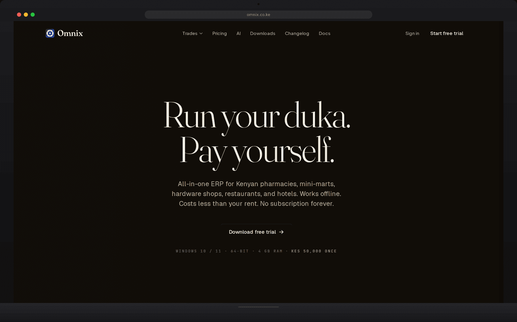Click the Omnix logo icon

[50, 33]
